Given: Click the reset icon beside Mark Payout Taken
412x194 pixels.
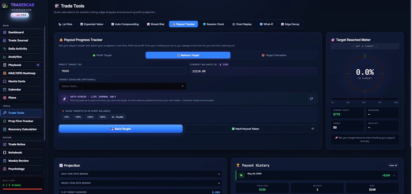Looking at the screenshot, I should pos(313,129).
